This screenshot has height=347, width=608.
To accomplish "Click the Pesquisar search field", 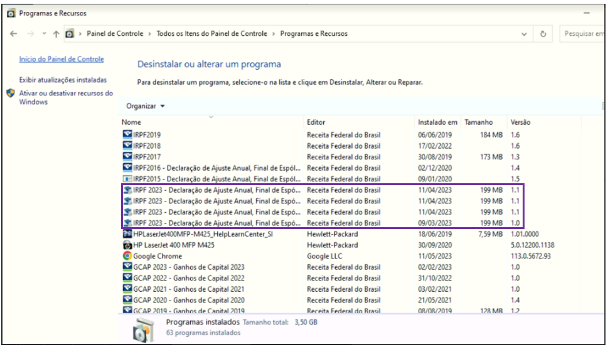I will click(x=584, y=34).
